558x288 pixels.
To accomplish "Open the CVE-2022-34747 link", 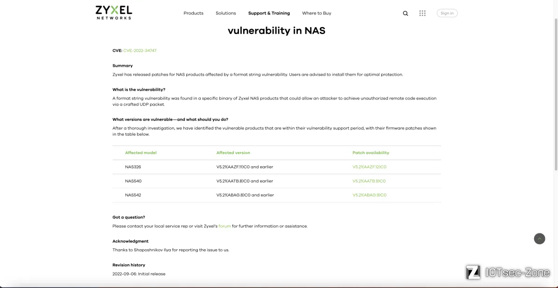I will [x=140, y=50].
